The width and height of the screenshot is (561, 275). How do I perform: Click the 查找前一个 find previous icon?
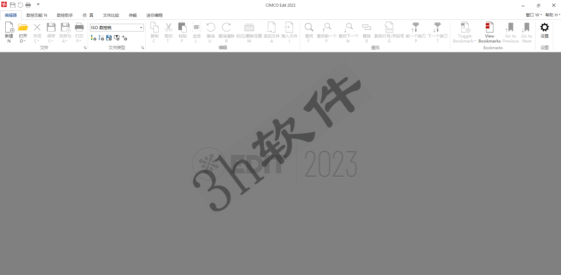(x=327, y=27)
